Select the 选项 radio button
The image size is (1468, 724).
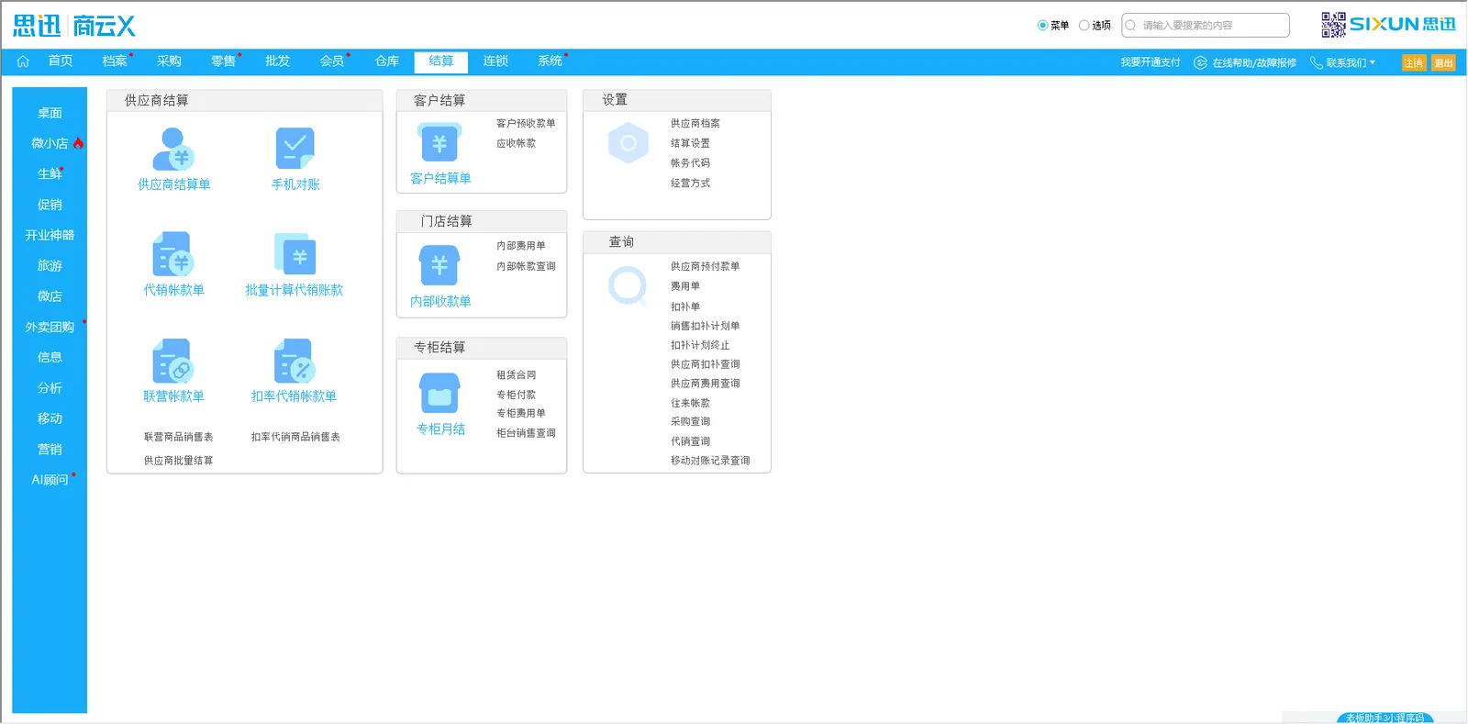1084,26
